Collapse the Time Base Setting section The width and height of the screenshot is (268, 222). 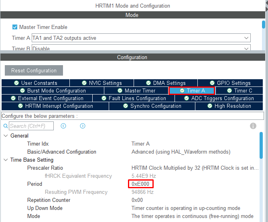pyautogui.click(x=6, y=160)
